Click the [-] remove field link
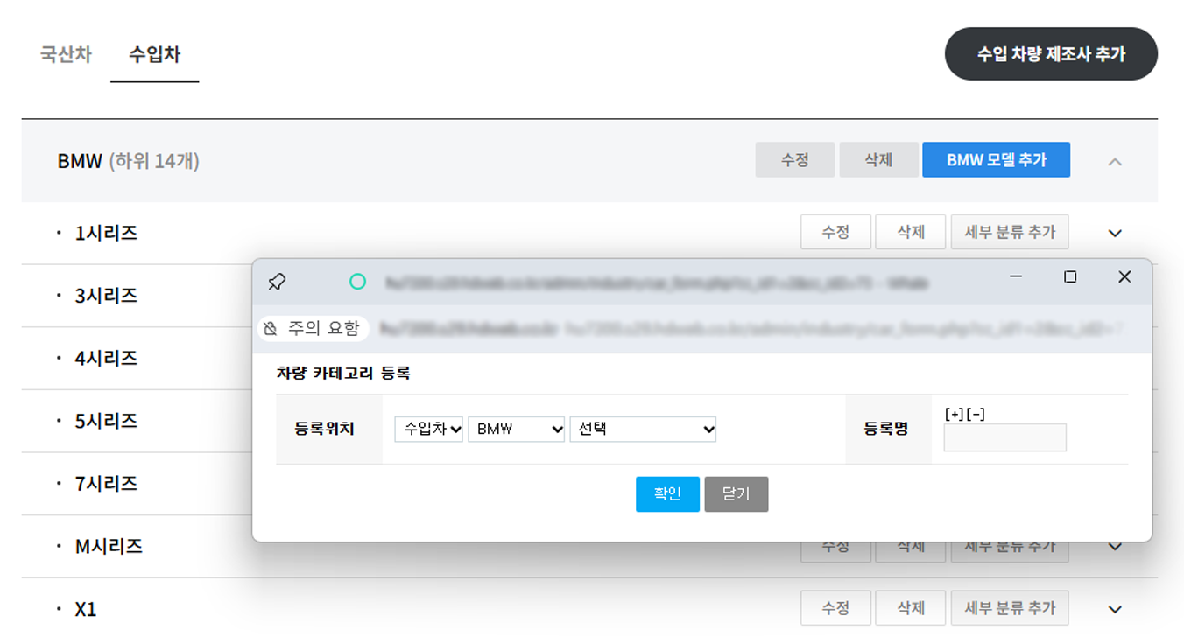Viewport: 1184px width, 637px height. 976,415
